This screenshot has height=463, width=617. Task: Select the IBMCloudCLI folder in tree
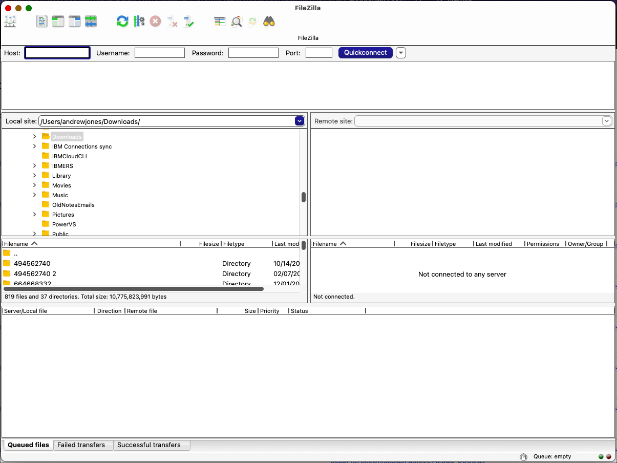pyautogui.click(x=69, y=156)
